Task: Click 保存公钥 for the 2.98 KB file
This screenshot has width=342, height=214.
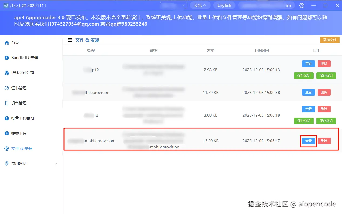Action: click(304, 76)
